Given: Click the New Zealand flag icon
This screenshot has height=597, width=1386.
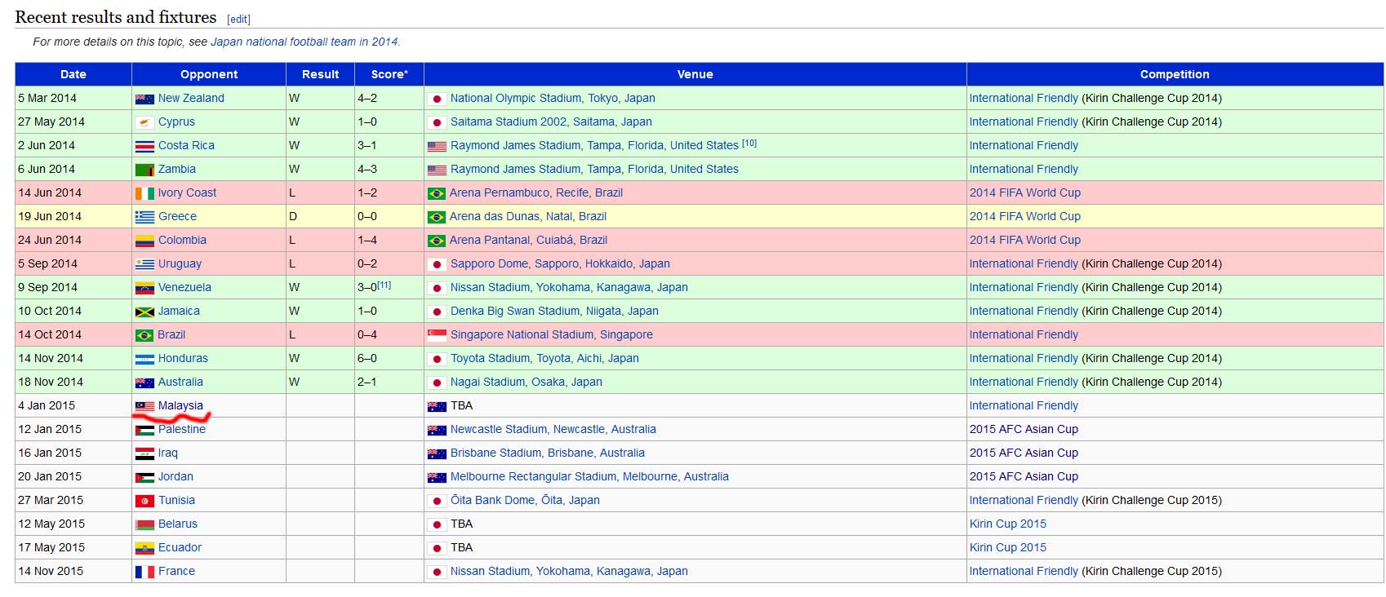Looking at the screenshot, I should (x=144, y=99).
